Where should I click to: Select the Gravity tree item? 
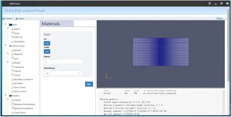(x=17, y=75)
